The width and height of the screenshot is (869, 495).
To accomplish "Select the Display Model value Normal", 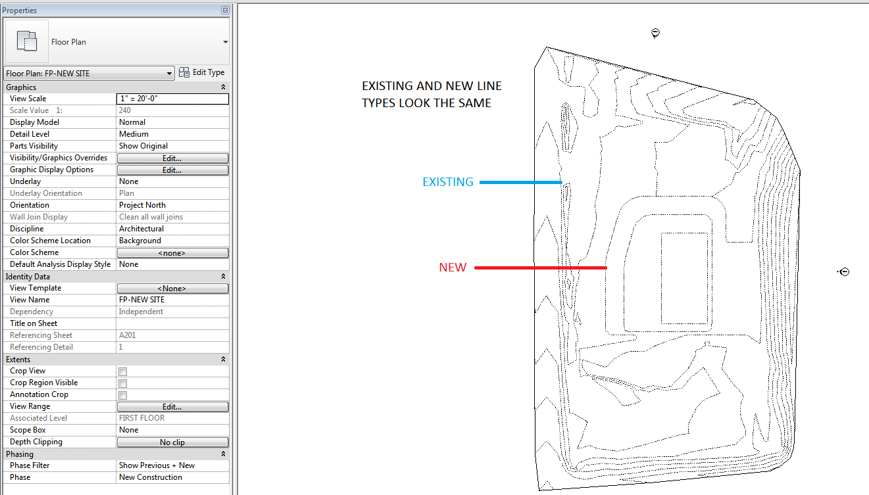I will pos(172,122).
